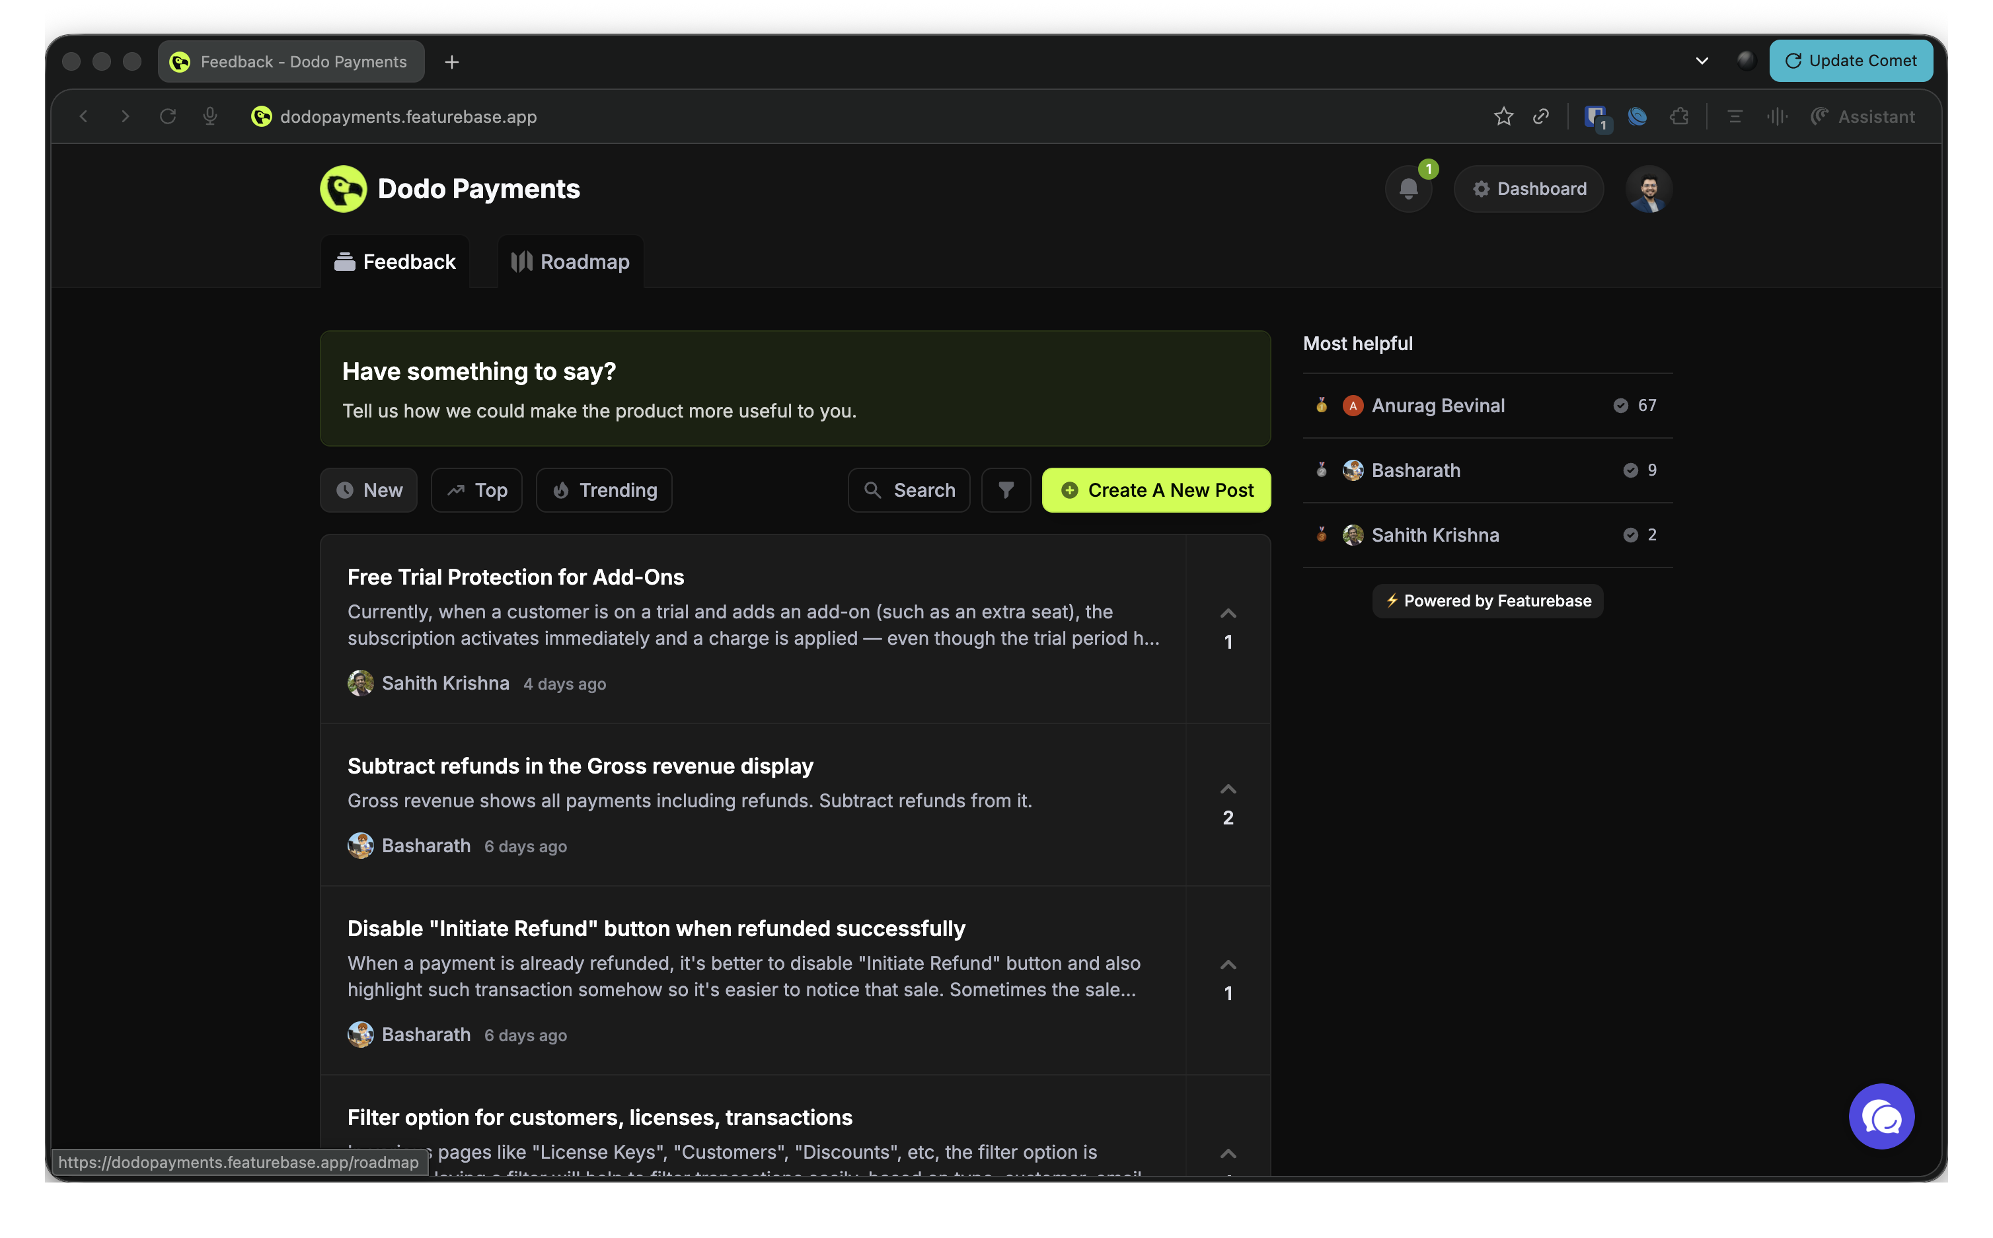Reload the page
1993x1238 pixels.
pyautogui.click(x=168, y=116)
